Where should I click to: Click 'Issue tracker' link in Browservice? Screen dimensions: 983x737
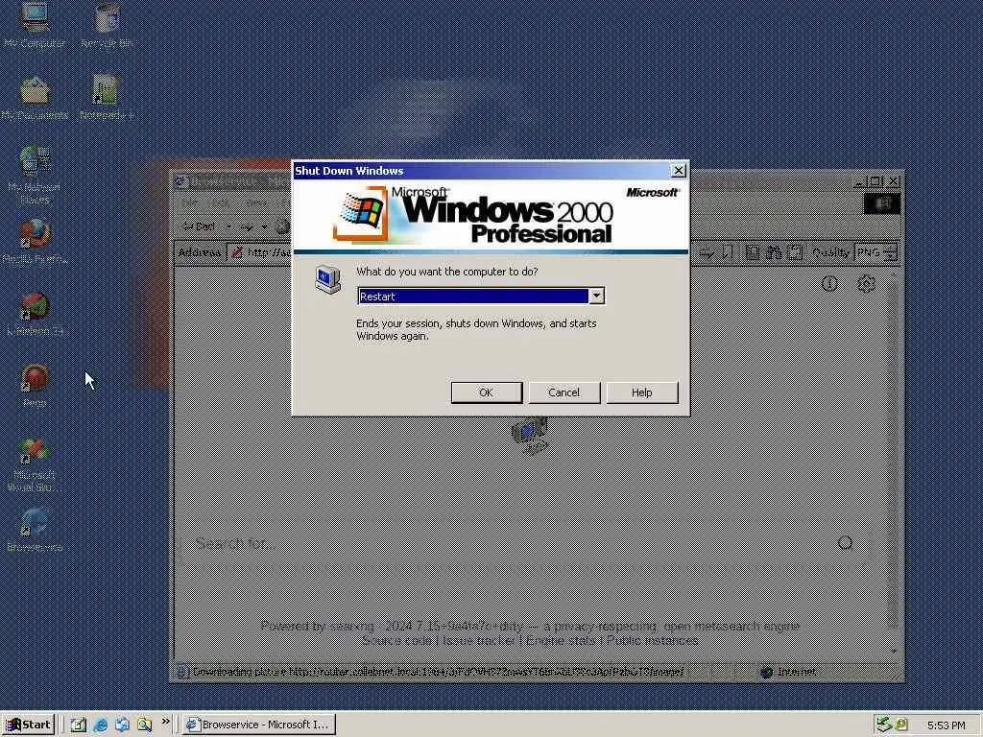tap(479, 640)
